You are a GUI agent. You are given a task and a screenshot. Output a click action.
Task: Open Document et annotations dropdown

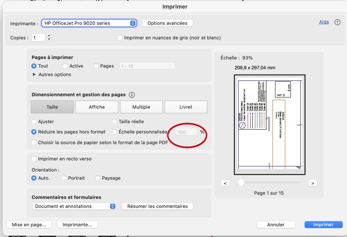tap(74, 206)
